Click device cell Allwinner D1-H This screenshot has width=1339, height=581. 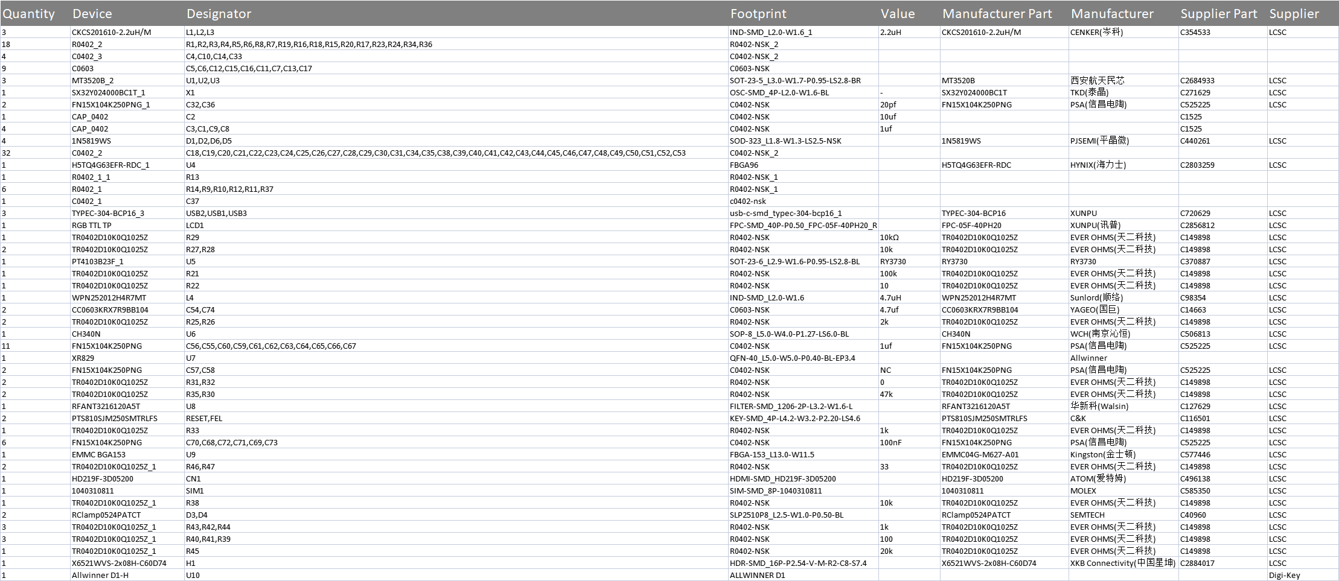coord(100,575)
